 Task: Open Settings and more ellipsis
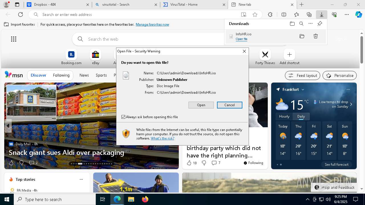pos(347,15)
